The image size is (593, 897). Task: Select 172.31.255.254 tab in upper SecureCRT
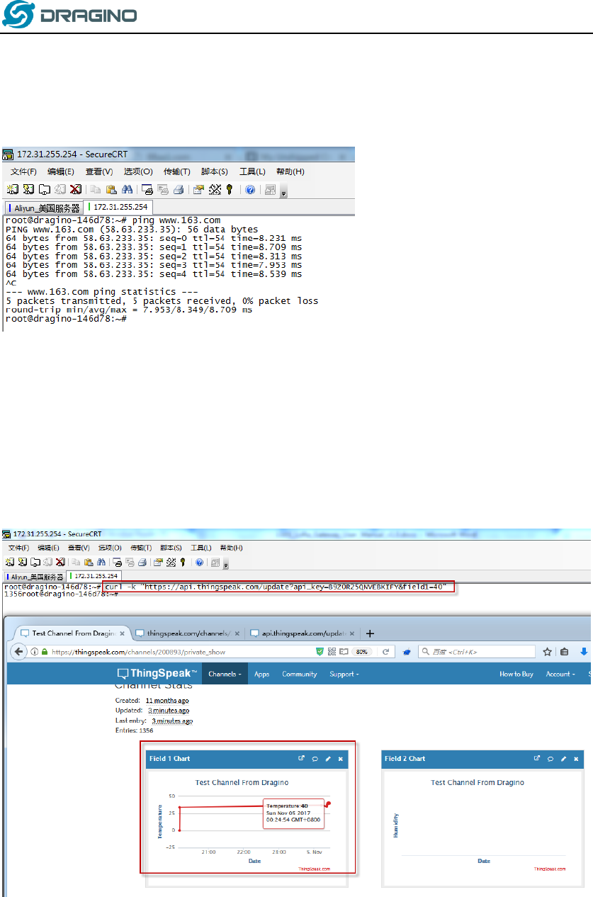[x=117, y=208]
